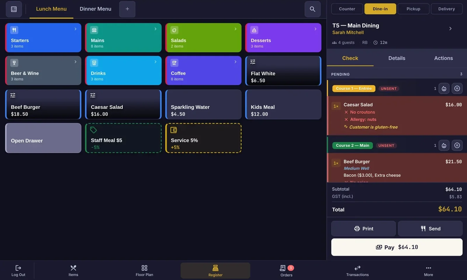
Task: Expand the Salads category
Action: click(203, 38)
